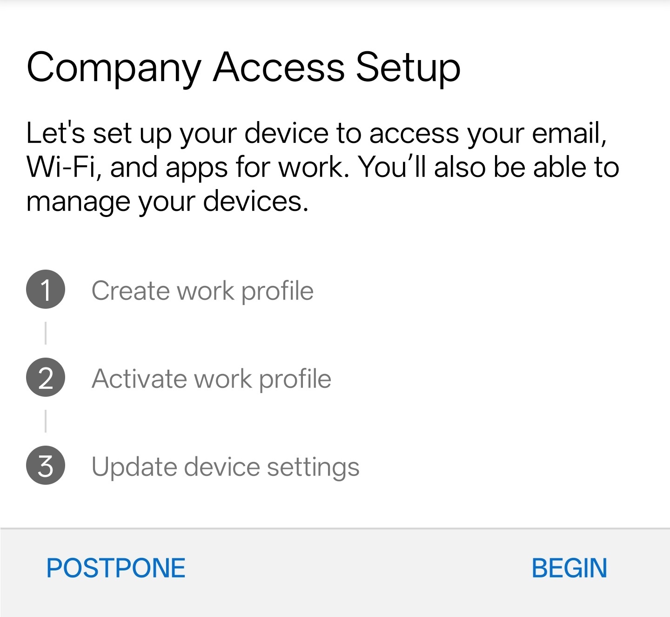Tap the step 1 number circle

[x=46, y=289]
